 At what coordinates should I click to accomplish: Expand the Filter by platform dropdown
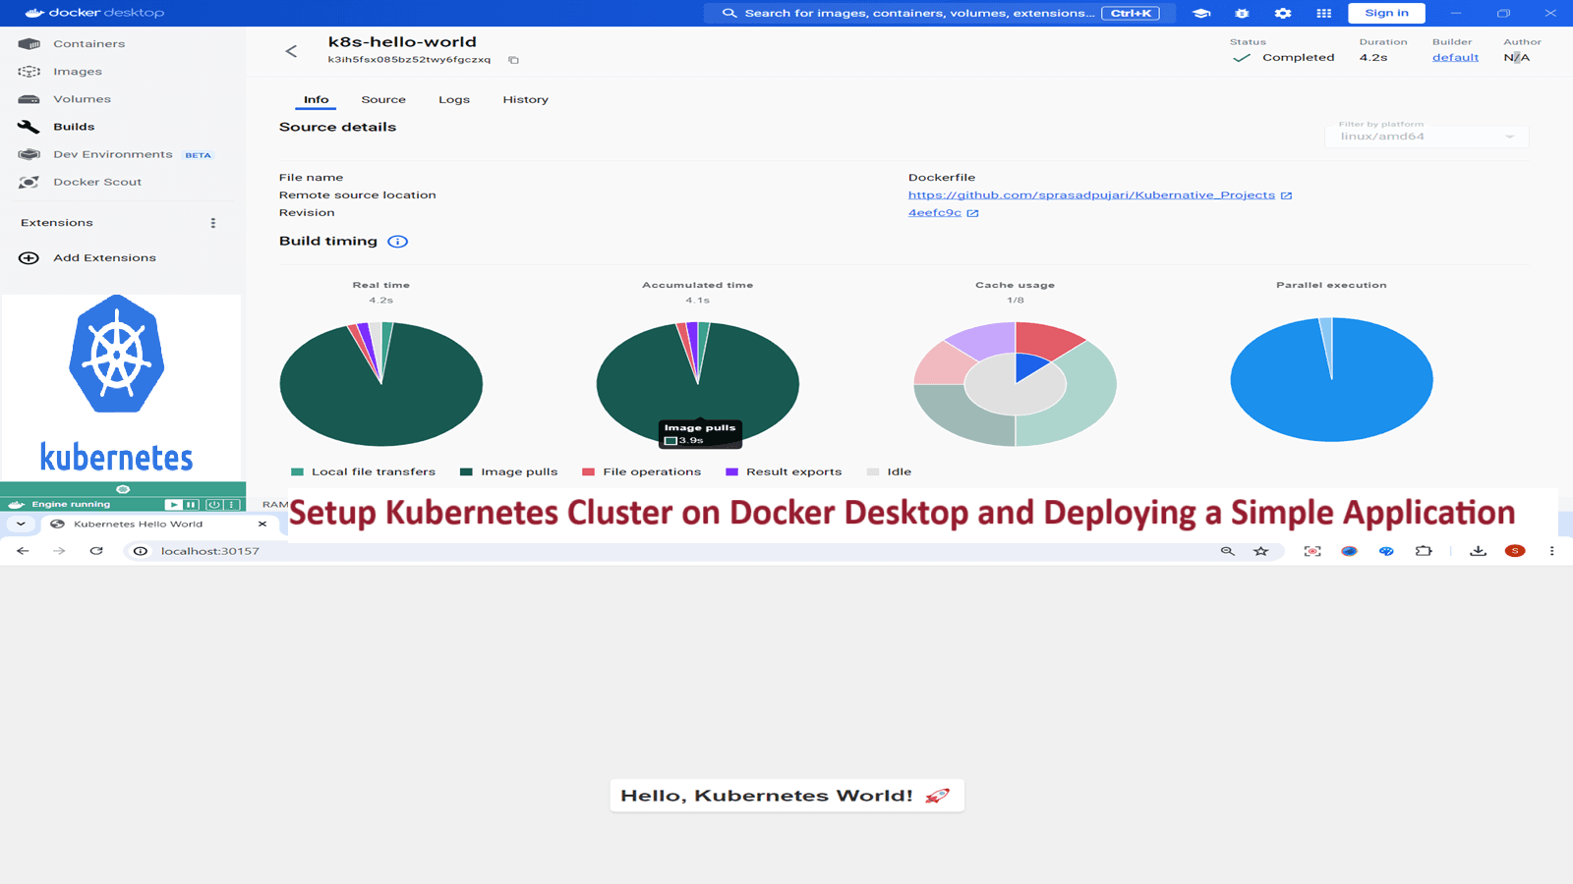tap(1427, 137)
